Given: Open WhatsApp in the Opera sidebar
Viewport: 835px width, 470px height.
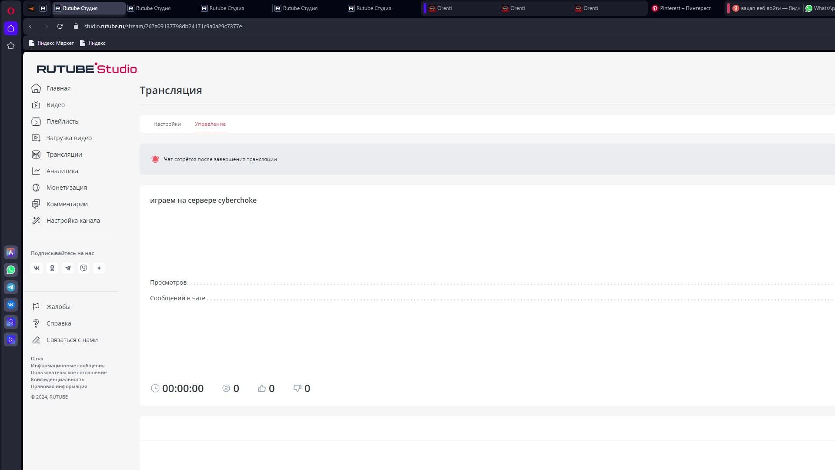Looking at the screenshot, I should point(11,270).
